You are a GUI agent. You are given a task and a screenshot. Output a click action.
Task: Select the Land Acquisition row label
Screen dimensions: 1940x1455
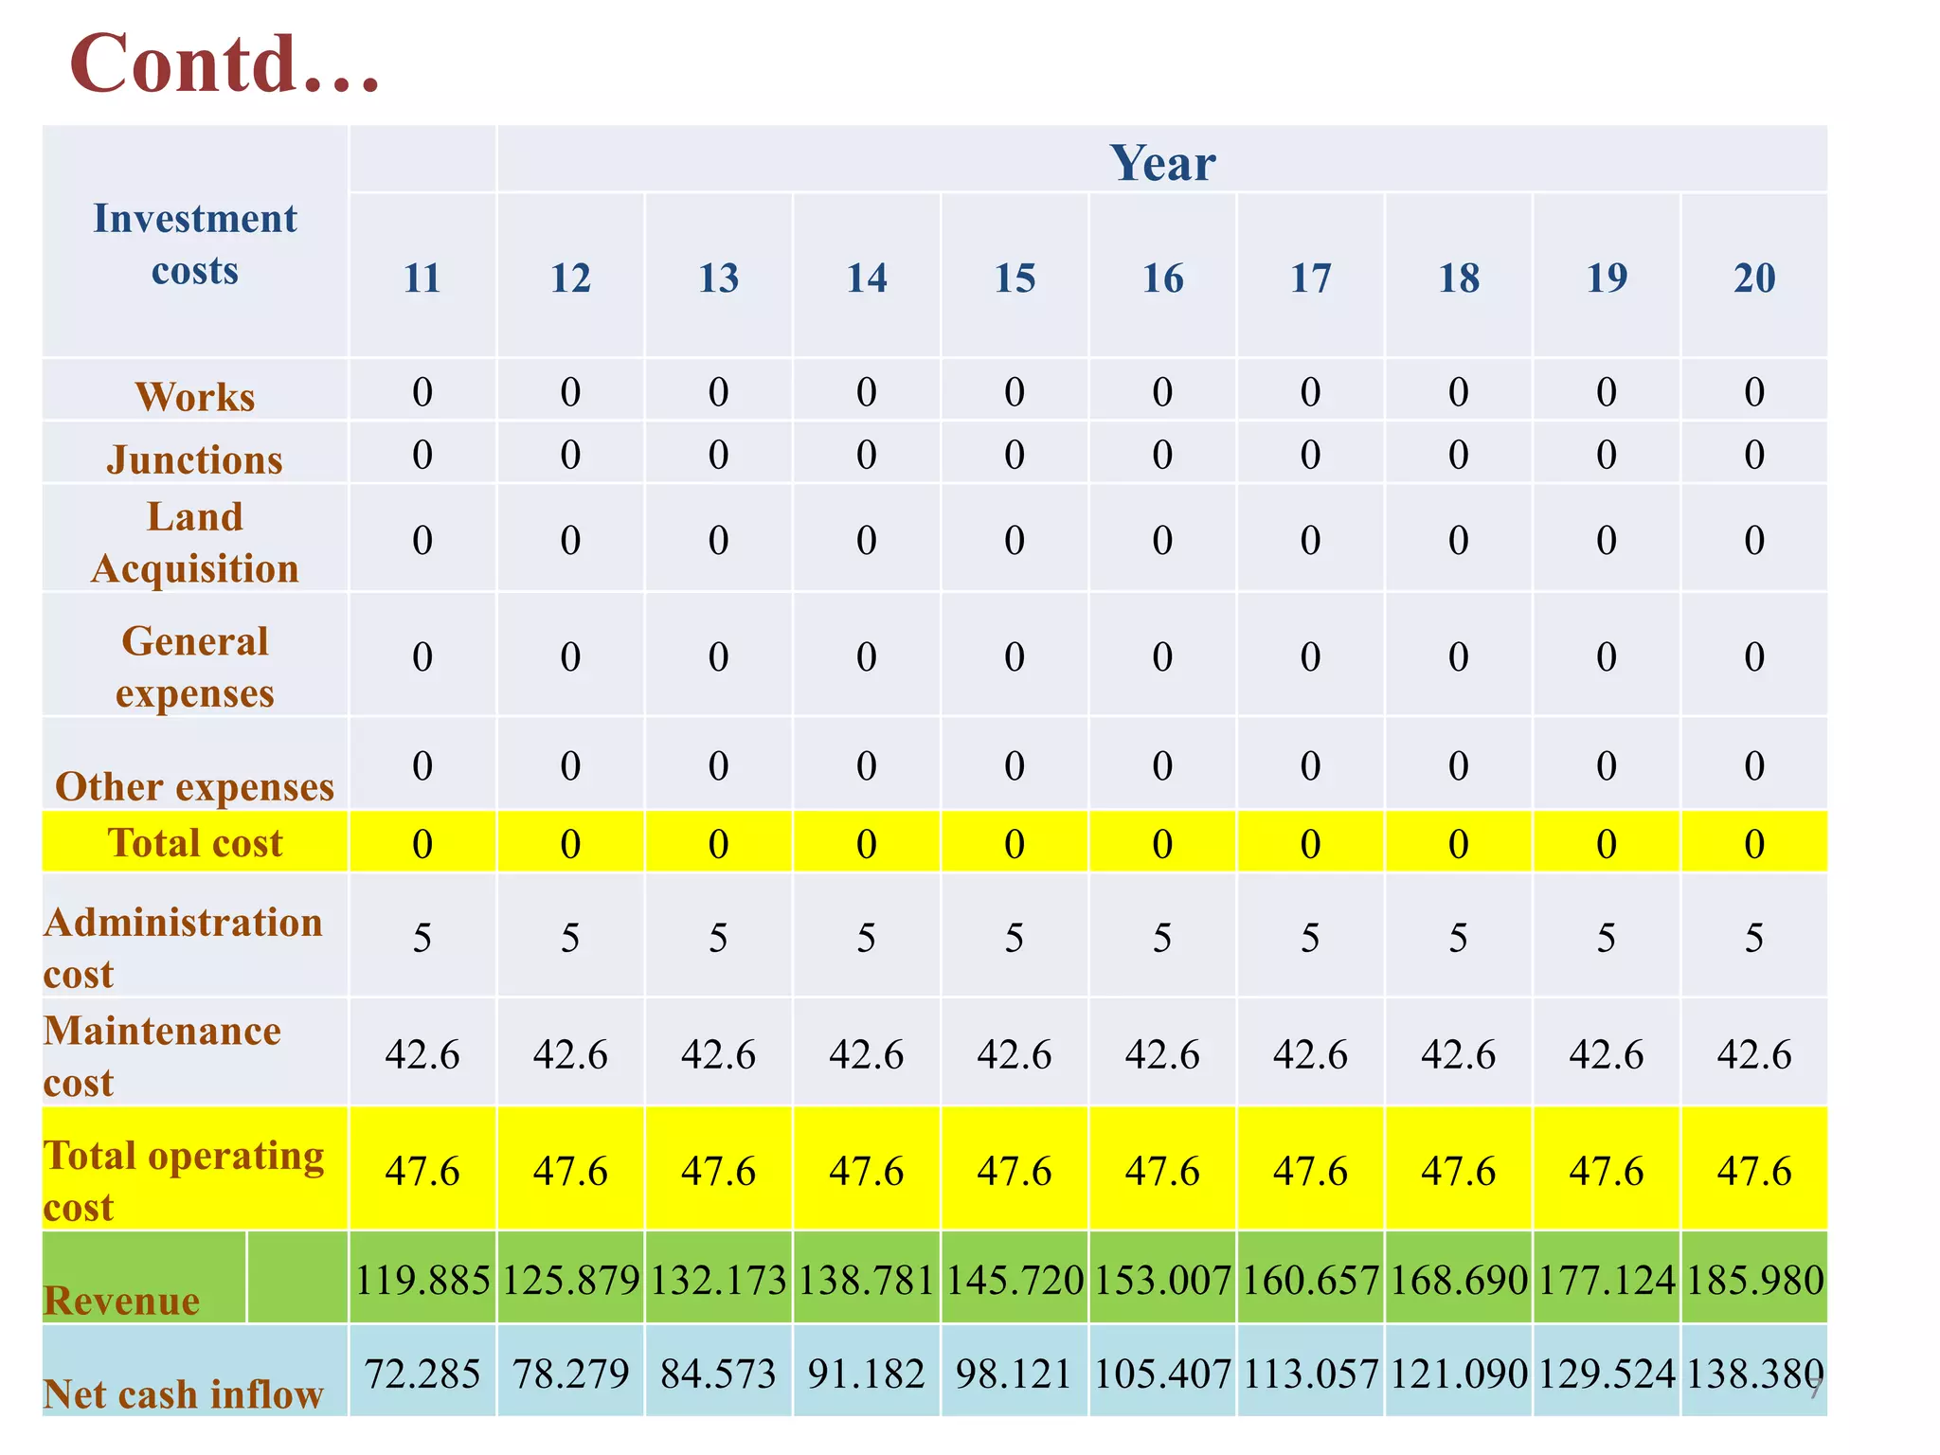click(x=195, y=542)
